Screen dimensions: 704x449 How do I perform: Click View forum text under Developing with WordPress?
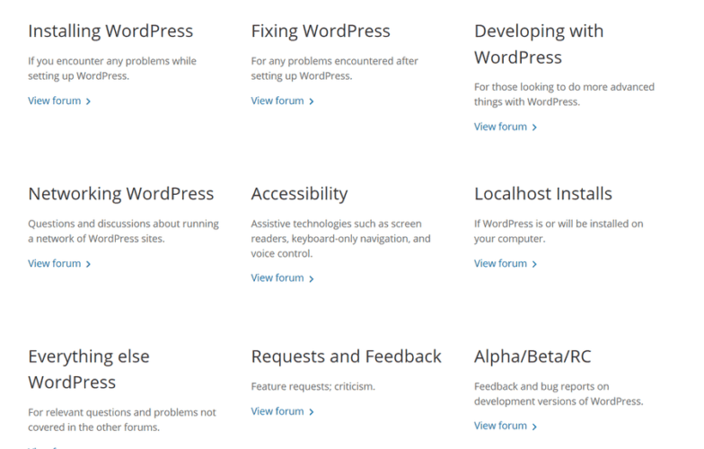pos(500,128)
